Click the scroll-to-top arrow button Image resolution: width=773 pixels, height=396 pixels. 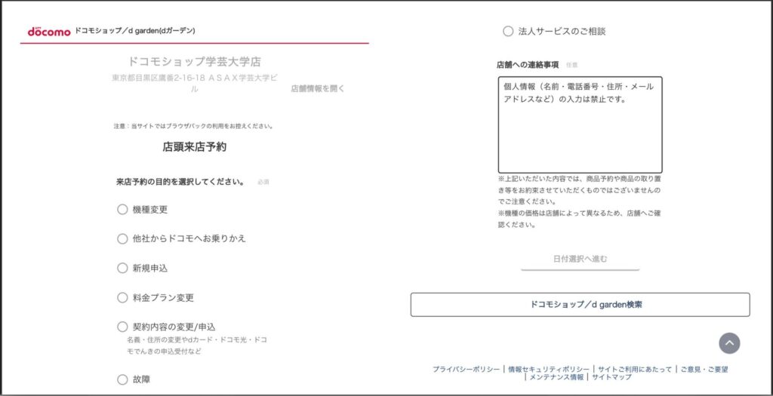point(729,343)
